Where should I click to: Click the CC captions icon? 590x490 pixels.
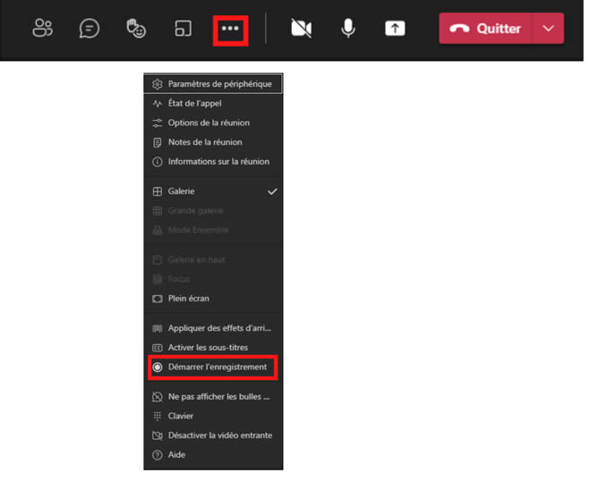point(158,348)
